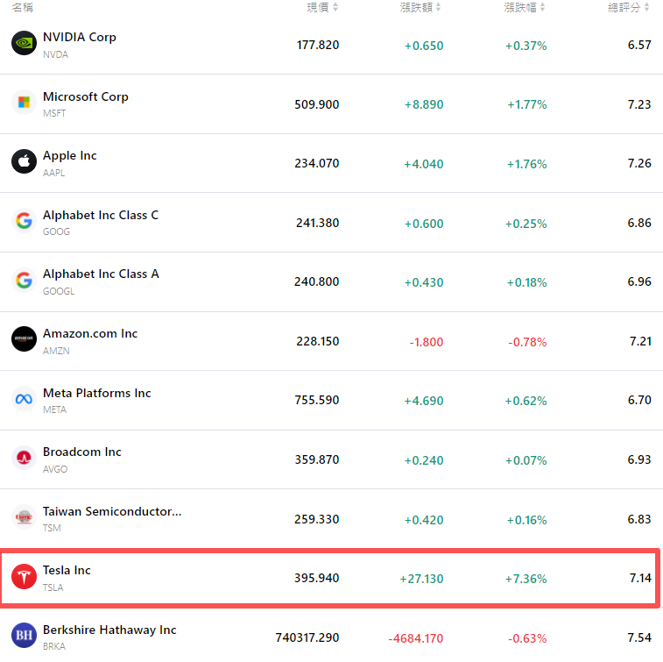Click Tesla's +7.36% change value
The width and height of the screenshot is (663, 662).
525,579
